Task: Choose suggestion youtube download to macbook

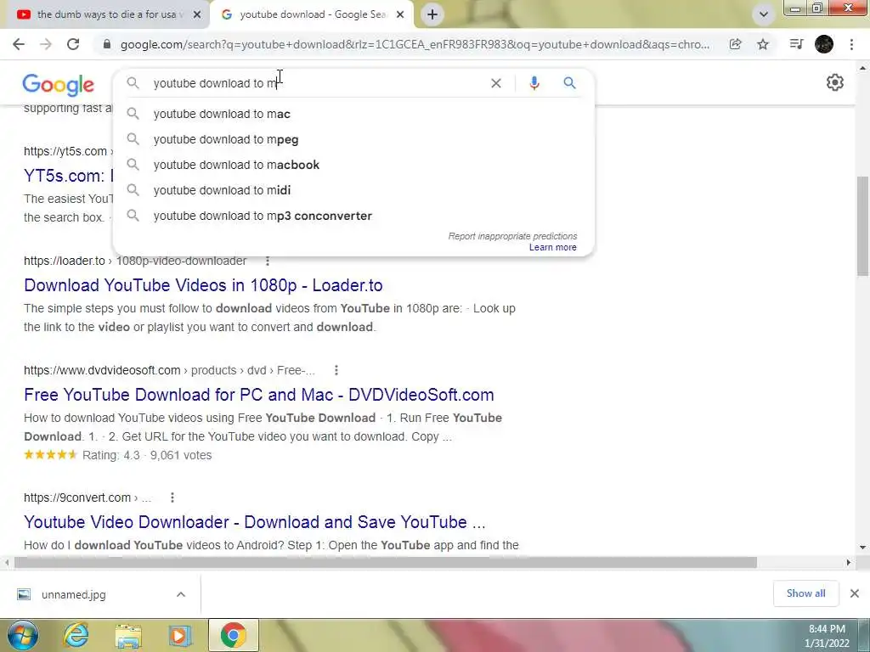Action: (353, 165)
